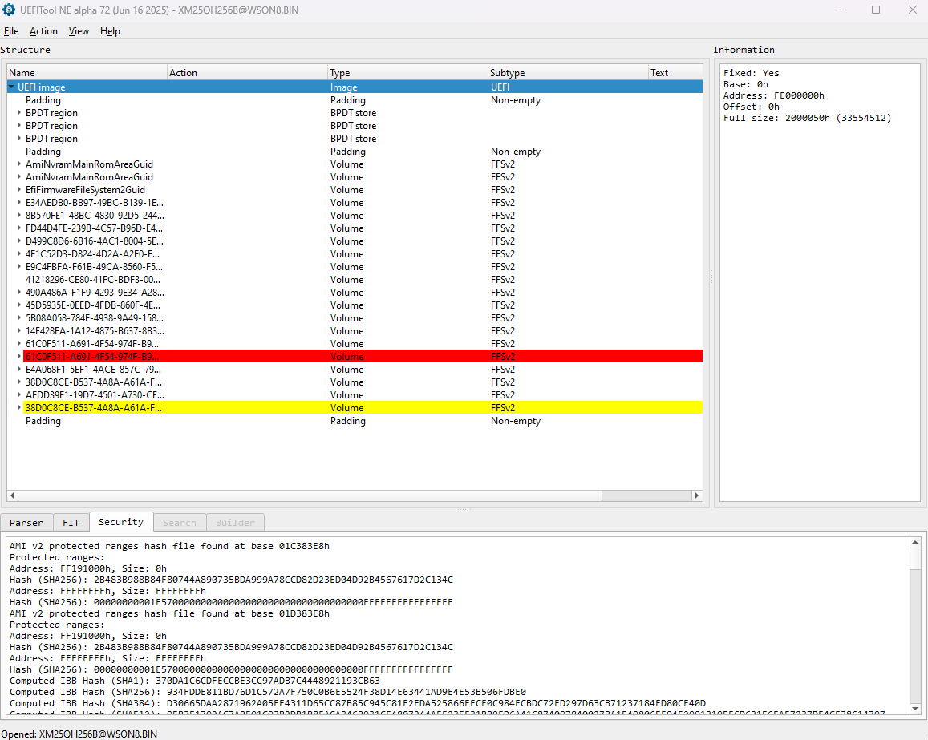This screenshot has width=928, height=740.
Task: Click the UEFITool app icon in title bar
Action: 9,10
